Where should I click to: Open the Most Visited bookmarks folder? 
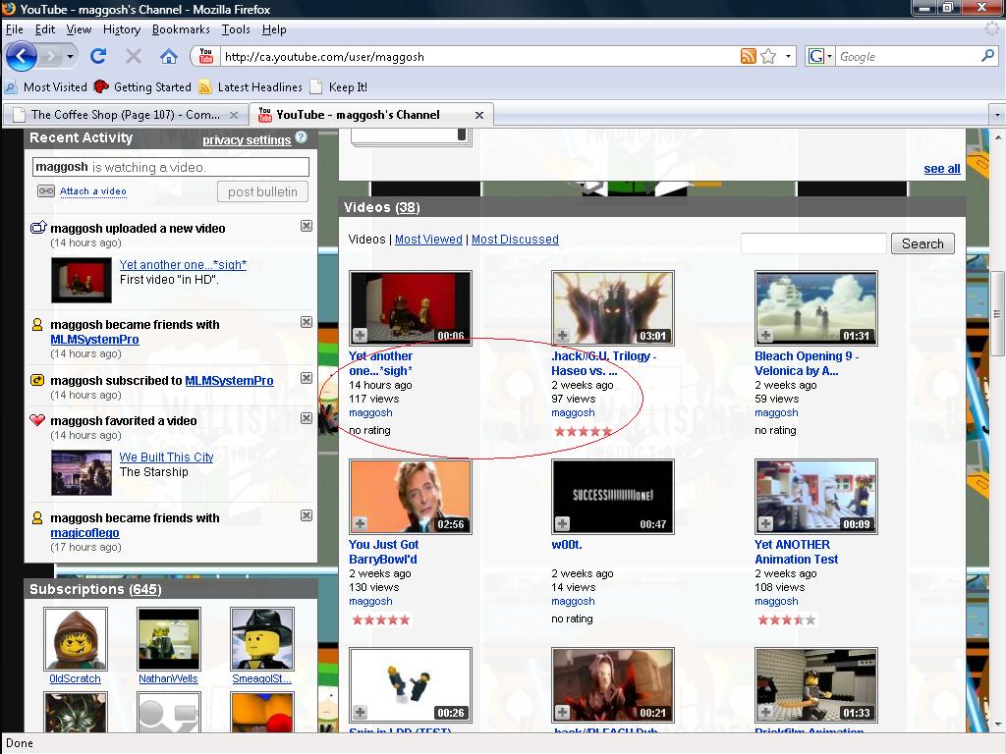click(x=46, y=86)
